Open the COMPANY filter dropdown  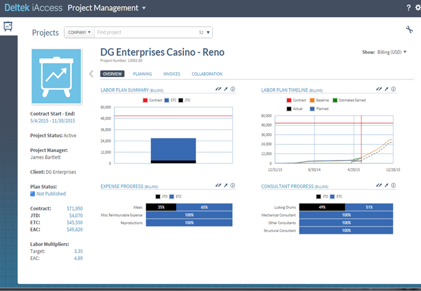tap(79, 32)
